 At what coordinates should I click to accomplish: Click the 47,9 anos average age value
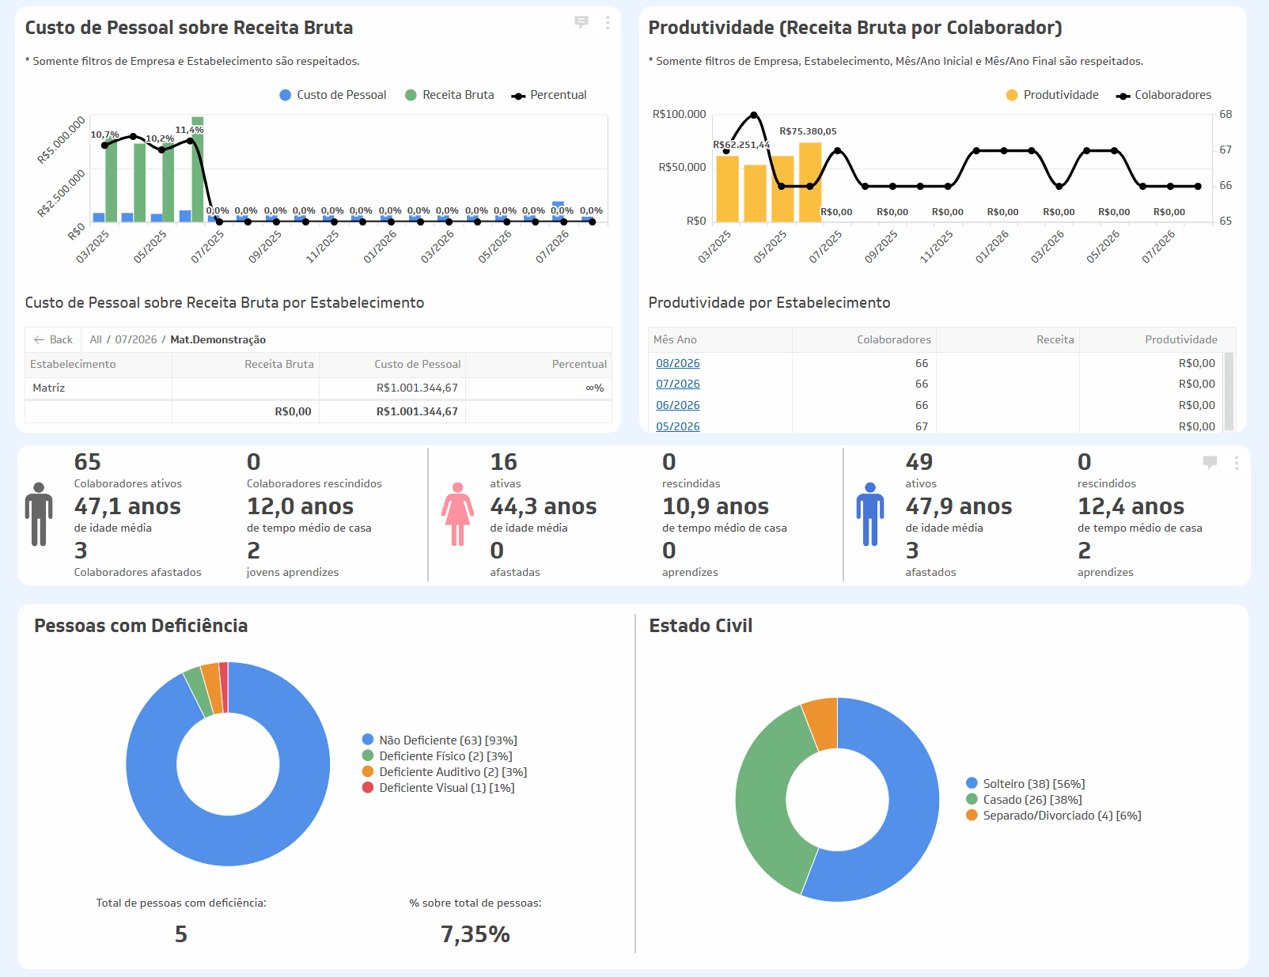point(959,506)
